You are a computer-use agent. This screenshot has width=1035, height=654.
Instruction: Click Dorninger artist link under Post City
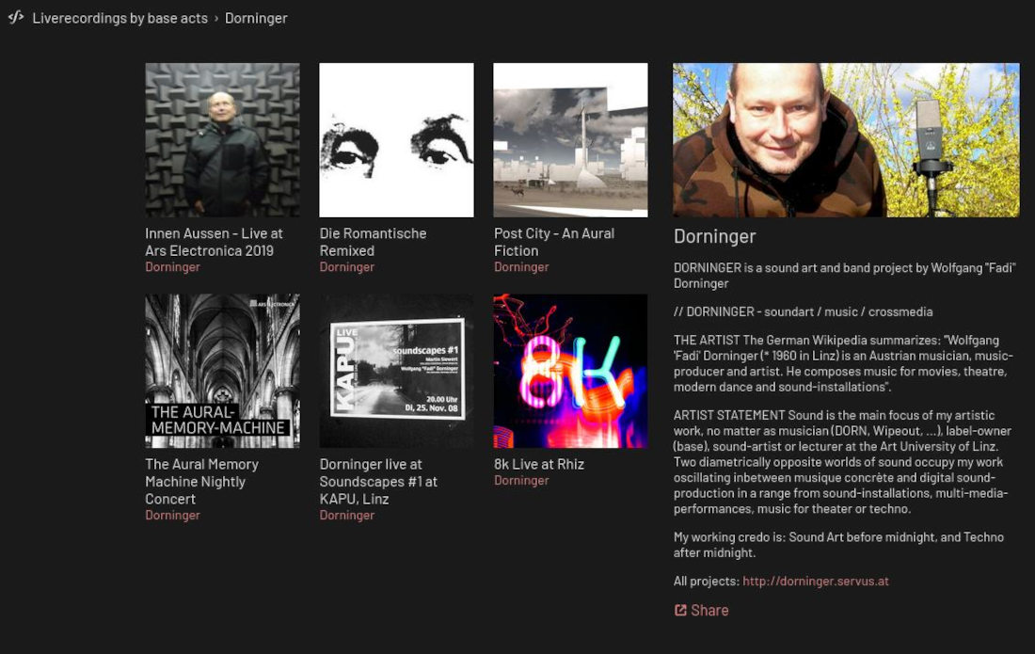(x=521, y=267)
